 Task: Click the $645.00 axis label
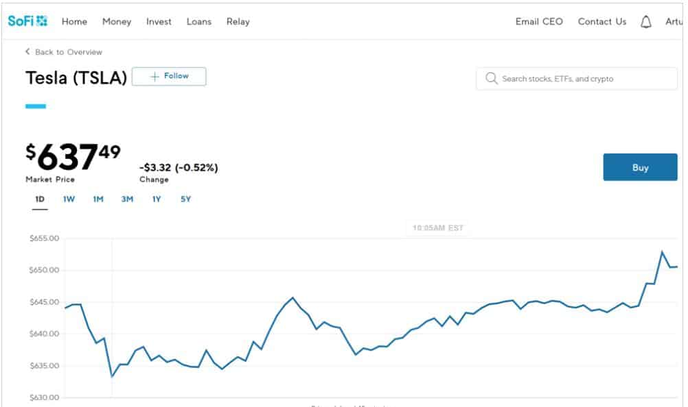pos(45,302)
